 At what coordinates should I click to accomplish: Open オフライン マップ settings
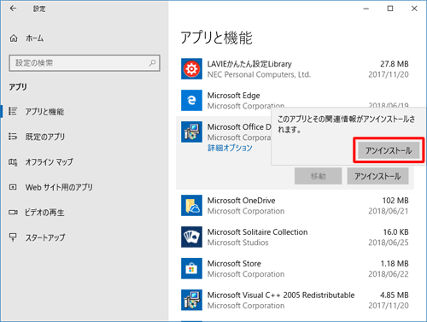pyautogui.click(x=50, y=162)
